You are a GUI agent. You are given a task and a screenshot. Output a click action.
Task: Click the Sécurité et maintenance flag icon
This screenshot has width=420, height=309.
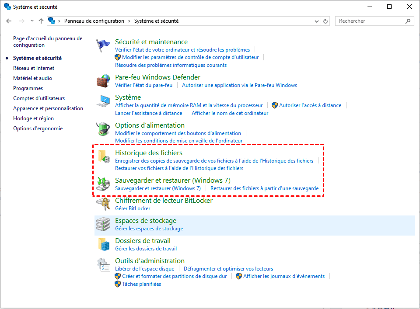tap(103, 45)
